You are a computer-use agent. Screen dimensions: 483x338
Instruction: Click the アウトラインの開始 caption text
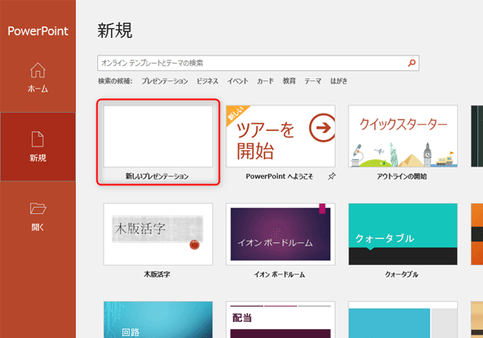click(402, 176)
